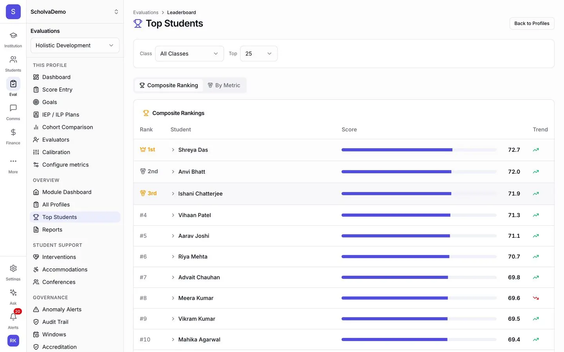Click Aarav Joshi's score progress bar
Image resolution: width=564 pixels, height=352 pixels.
(419, 236)
